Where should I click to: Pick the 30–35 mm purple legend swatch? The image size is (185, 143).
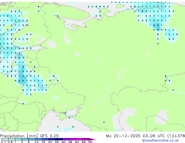(x=66, y=139)
